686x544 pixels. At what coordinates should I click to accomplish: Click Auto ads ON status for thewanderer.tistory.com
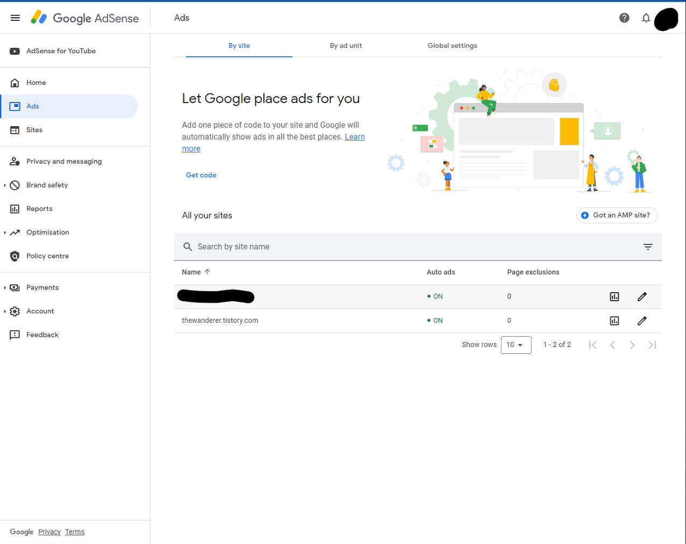coord(435,321)
